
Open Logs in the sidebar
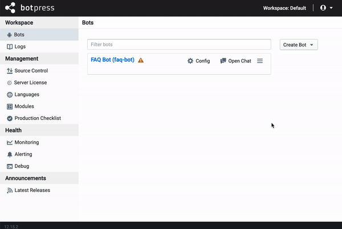(x=39, y=47)
